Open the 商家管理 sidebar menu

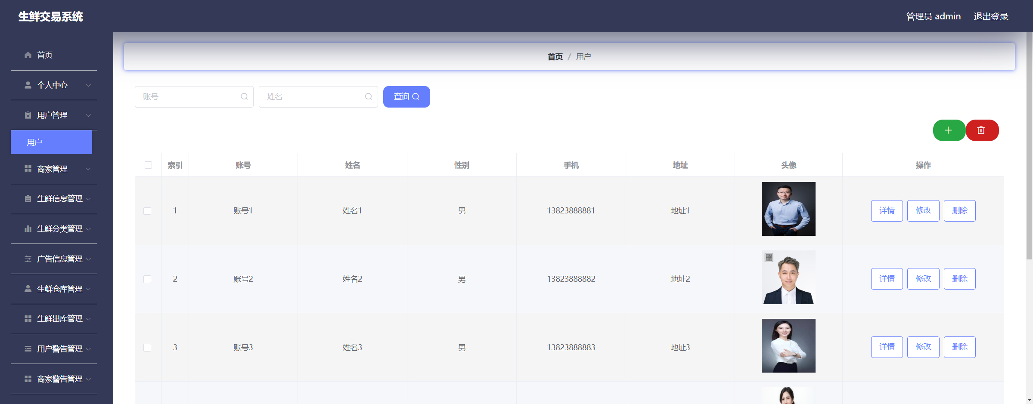54,169
